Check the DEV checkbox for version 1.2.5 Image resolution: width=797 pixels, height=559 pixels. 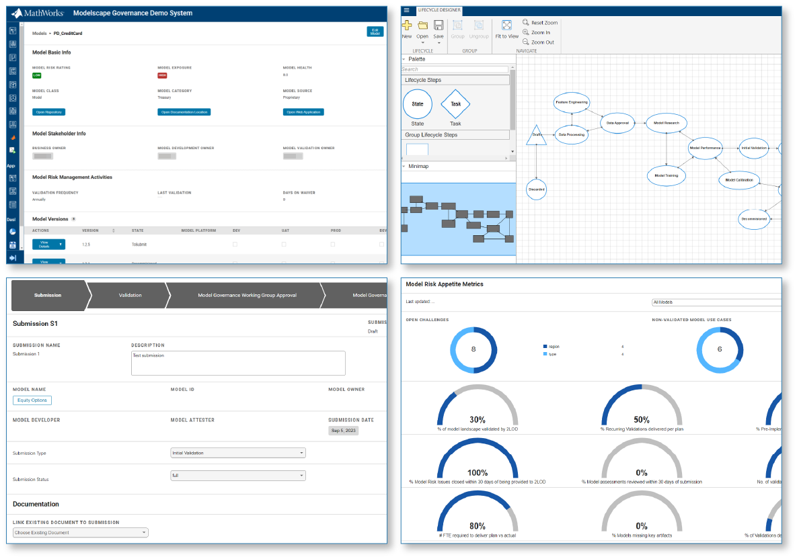(234, 244)
